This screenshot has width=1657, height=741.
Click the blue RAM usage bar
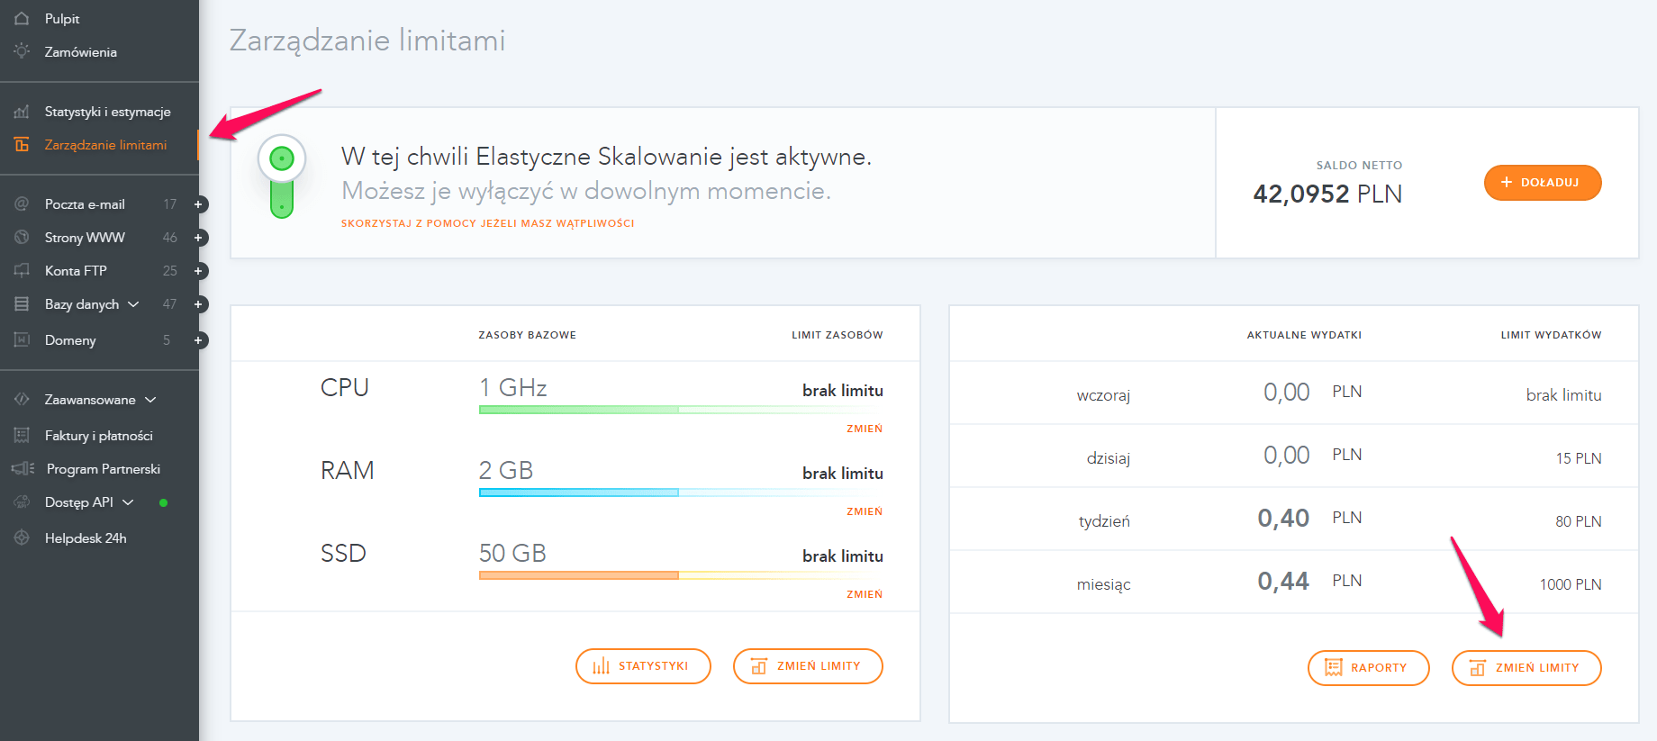(x=578, y=492)
